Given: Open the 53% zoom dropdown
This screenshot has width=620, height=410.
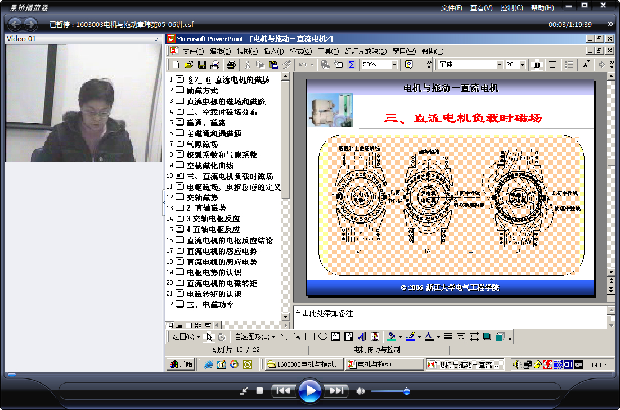Looking at the screenshot, I should coord(394,65).
